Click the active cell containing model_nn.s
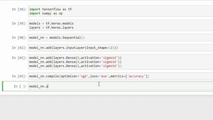The image size is (213, 120). pyautogui.click(x=120, y=86)
